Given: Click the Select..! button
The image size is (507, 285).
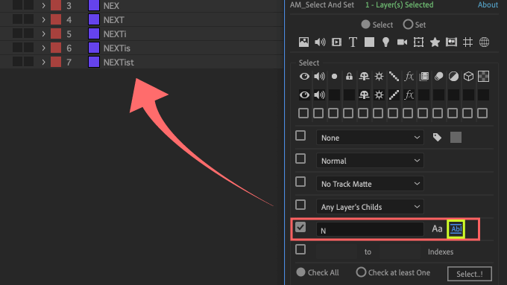Looking at the screenshot, I should (x=470, y=274).
